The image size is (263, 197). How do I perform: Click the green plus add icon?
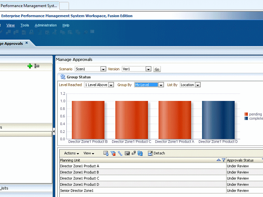coord(30,66)
